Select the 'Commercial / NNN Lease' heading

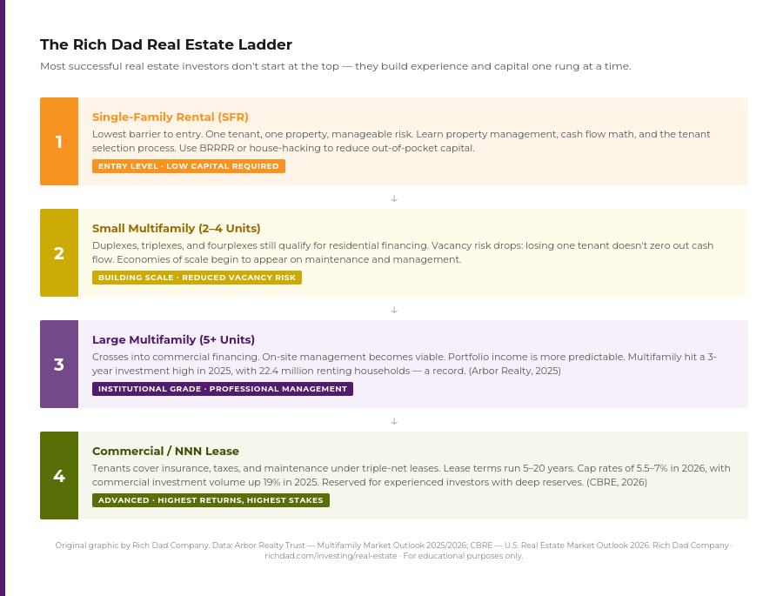point(165,451)
